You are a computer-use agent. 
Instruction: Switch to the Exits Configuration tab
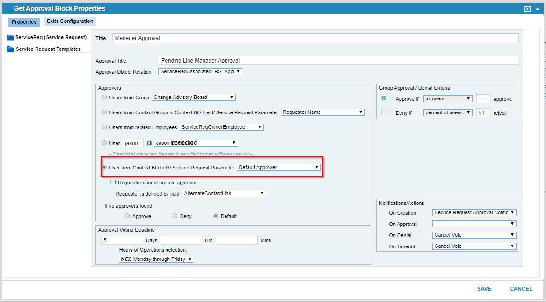click(x=70, y=21)
